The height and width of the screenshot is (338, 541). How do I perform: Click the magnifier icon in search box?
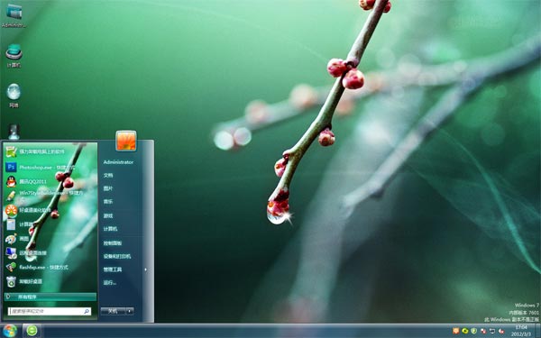[x=87, y=311]
